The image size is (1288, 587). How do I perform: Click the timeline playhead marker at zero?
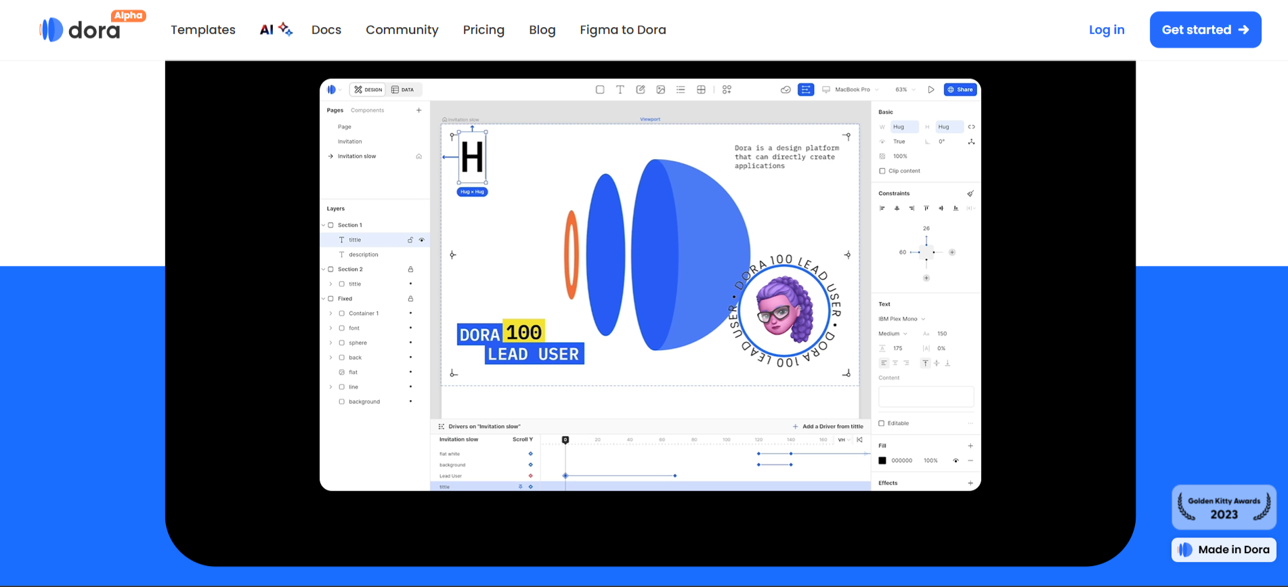(x=565, y=440)
